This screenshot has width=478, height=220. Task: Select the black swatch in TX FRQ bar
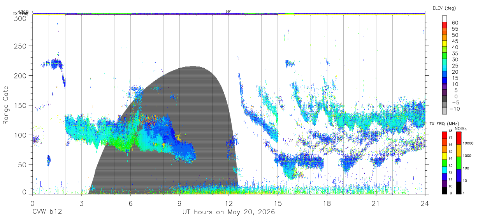pos(444,190)
